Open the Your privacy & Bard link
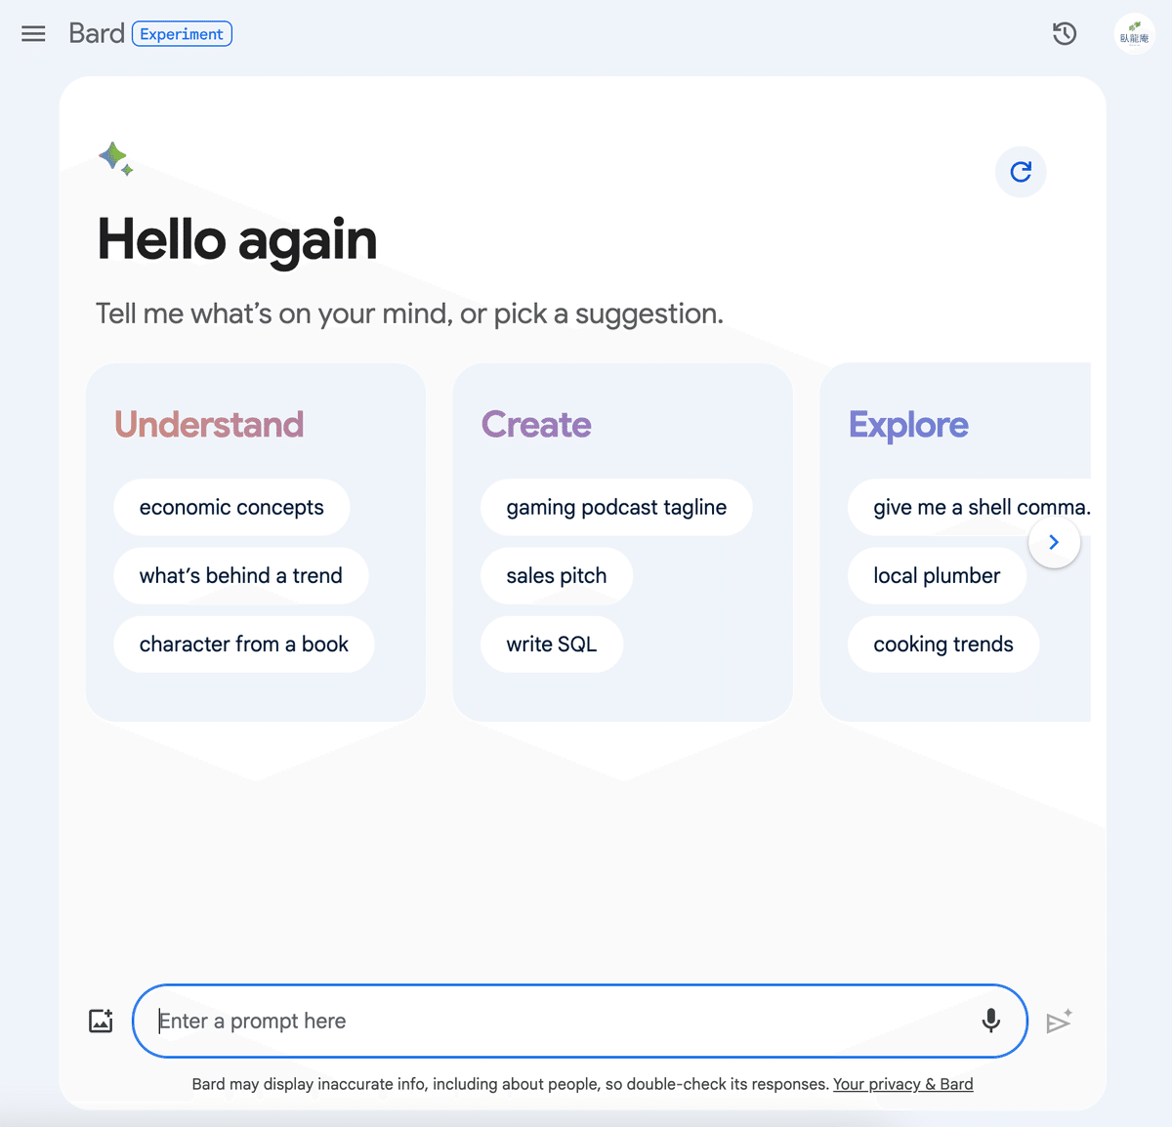 [902, 1084]
